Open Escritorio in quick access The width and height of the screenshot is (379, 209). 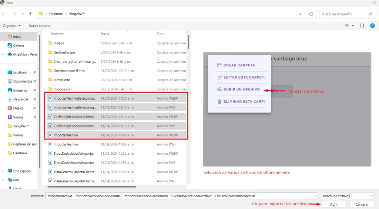20,72
